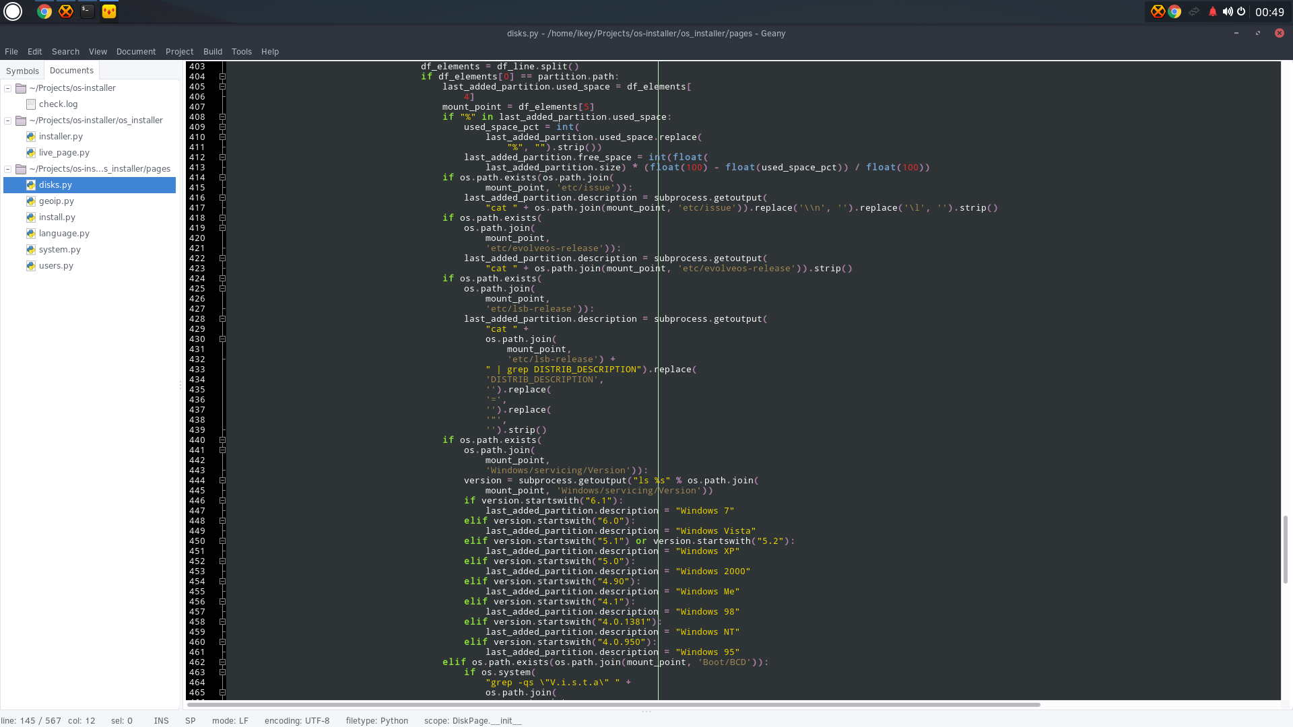
Task: Open live_page.py from the documents list
Action: click(64, 153)
